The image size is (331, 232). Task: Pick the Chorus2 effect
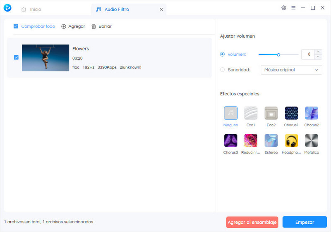312,113
